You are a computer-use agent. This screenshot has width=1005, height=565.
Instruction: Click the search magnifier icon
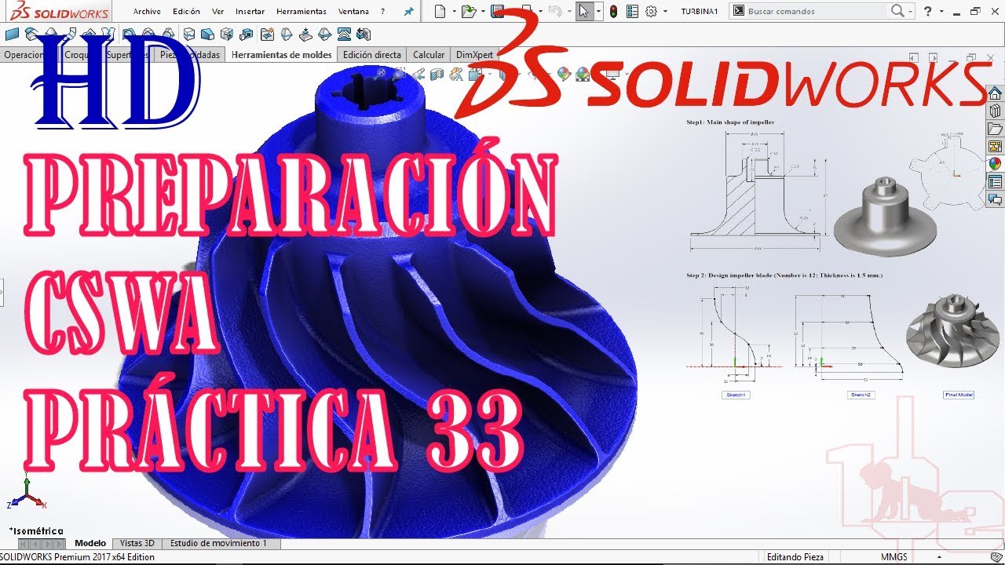click(x=897, y=11)
